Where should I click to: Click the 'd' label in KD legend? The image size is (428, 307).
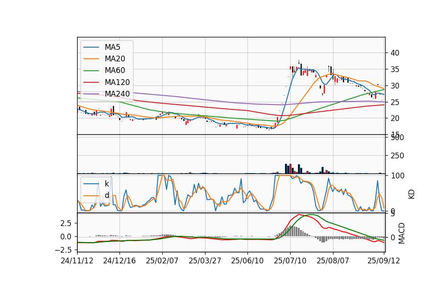click(107, 195)
